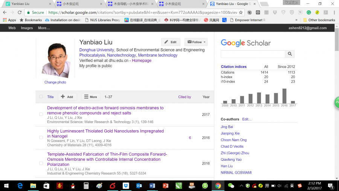339x191 pixels.
Task: Click the Edit profile button
Action: coord(171,42)
